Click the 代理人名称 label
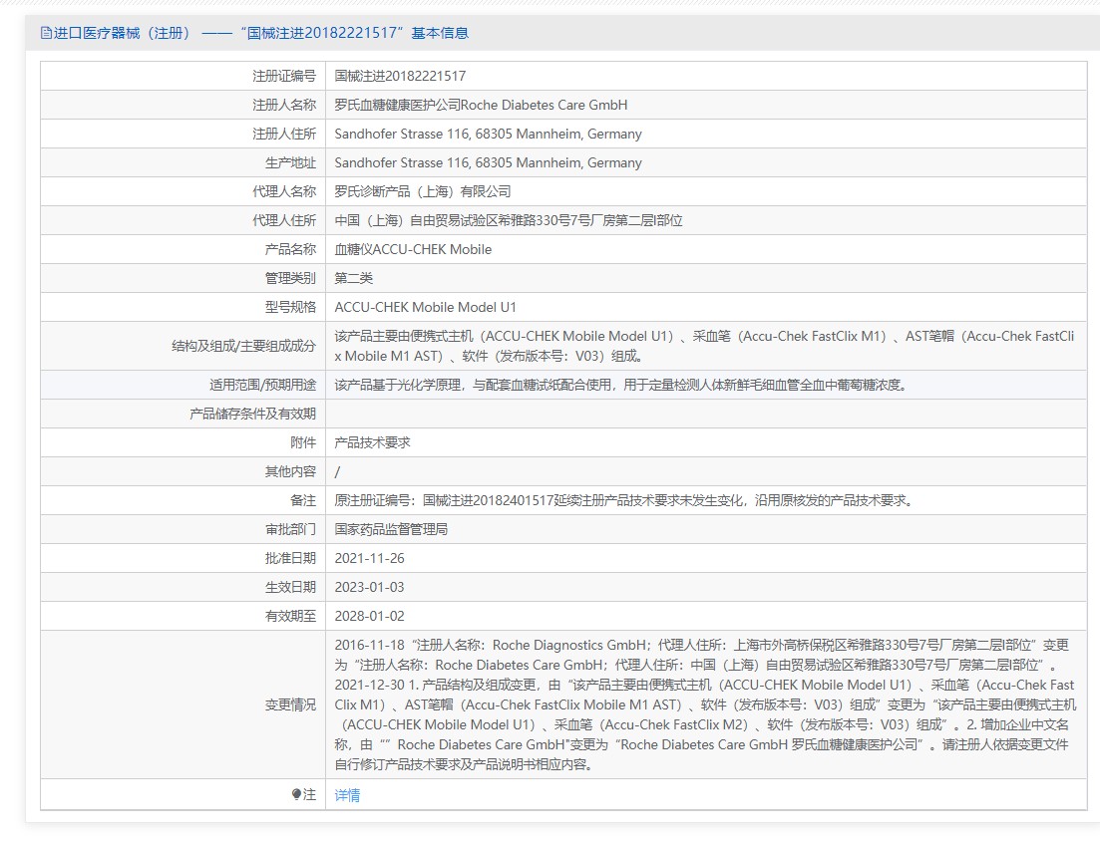The height and width of the screenshot is (844, 1100). (x=284, y=191)
